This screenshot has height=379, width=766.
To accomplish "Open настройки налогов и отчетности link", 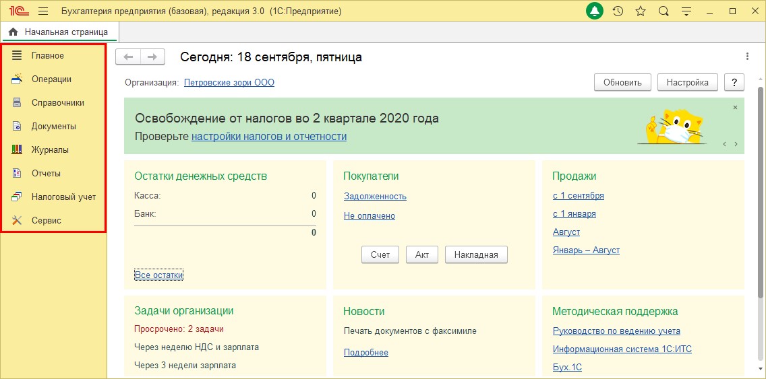I will [x=269, y=137].
